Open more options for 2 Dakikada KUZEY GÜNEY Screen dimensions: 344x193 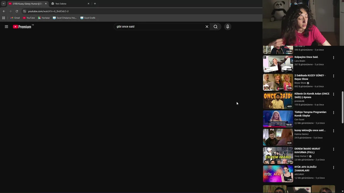point(334,76)
